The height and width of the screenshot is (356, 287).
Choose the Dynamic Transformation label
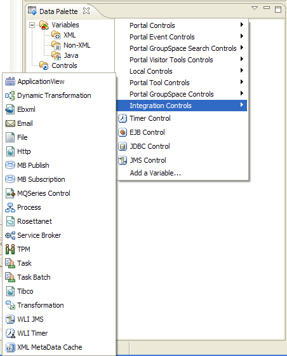[54, 95]
